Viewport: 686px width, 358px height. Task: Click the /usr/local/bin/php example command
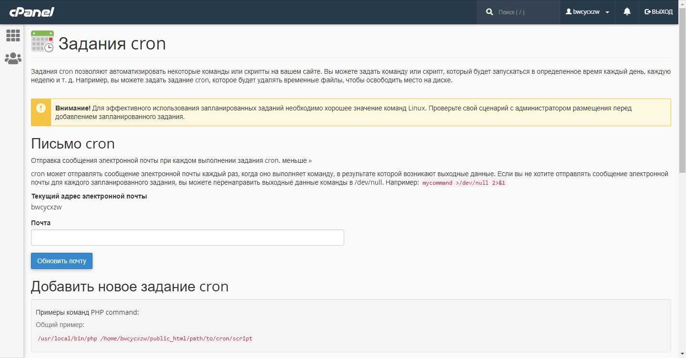(x=145, y=338)
